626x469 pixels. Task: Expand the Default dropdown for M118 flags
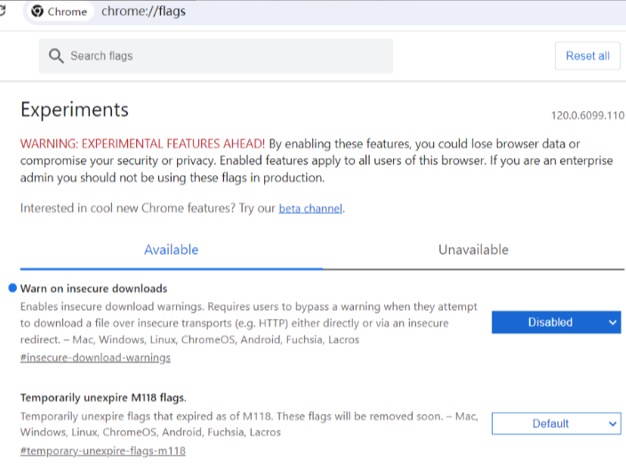pyautogui.click(x=556, y=424)
